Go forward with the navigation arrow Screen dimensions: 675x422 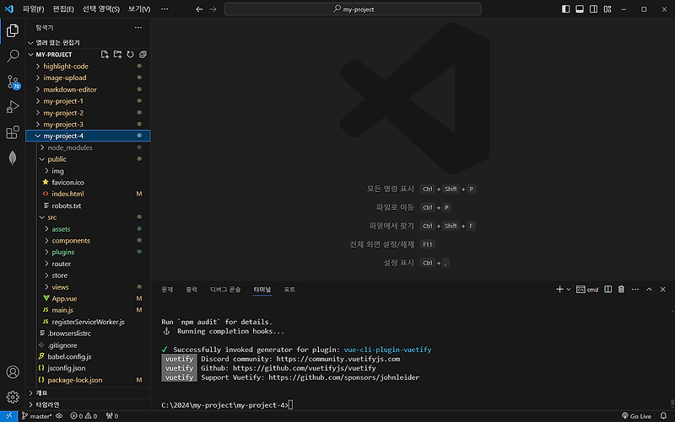(x=213, y=9)
